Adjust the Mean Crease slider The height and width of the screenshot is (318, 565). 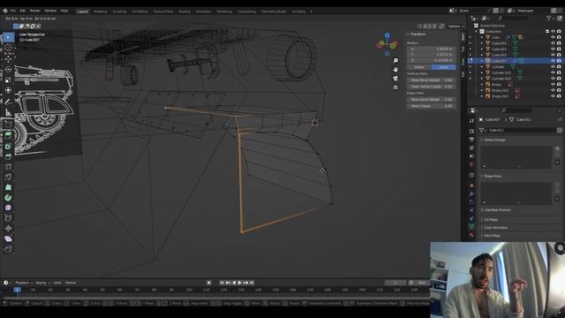[432, 106]
